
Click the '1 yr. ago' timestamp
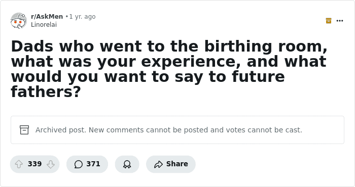pos(82,17)
